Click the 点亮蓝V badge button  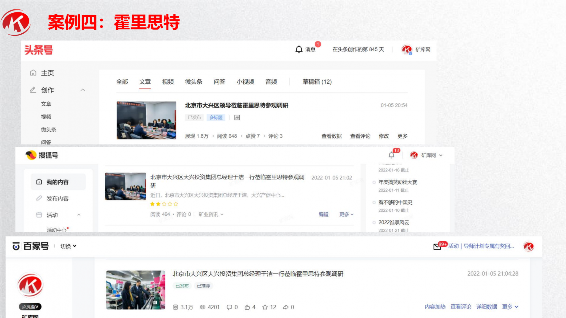(30, 307)
